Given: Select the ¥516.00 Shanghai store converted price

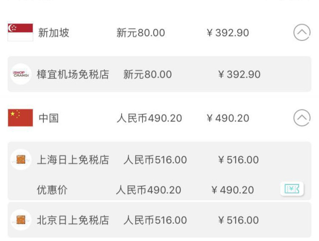Looking at the screenshot, I should (x=238, y=160).
